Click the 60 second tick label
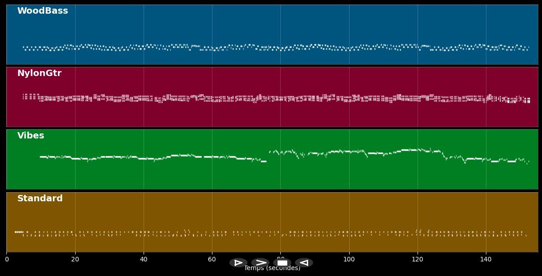Screen dimensions: 542x276 click(x=212, y=260)
